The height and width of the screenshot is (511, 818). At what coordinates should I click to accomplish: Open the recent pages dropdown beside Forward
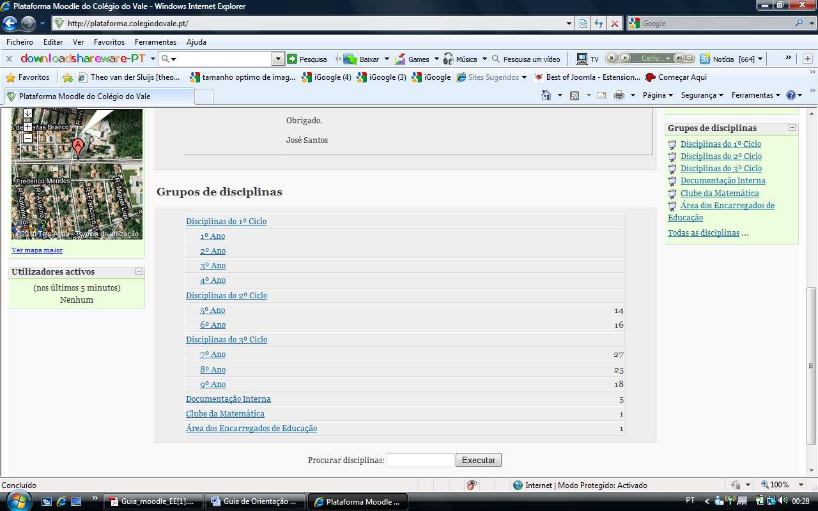click(x=42, y=24)
